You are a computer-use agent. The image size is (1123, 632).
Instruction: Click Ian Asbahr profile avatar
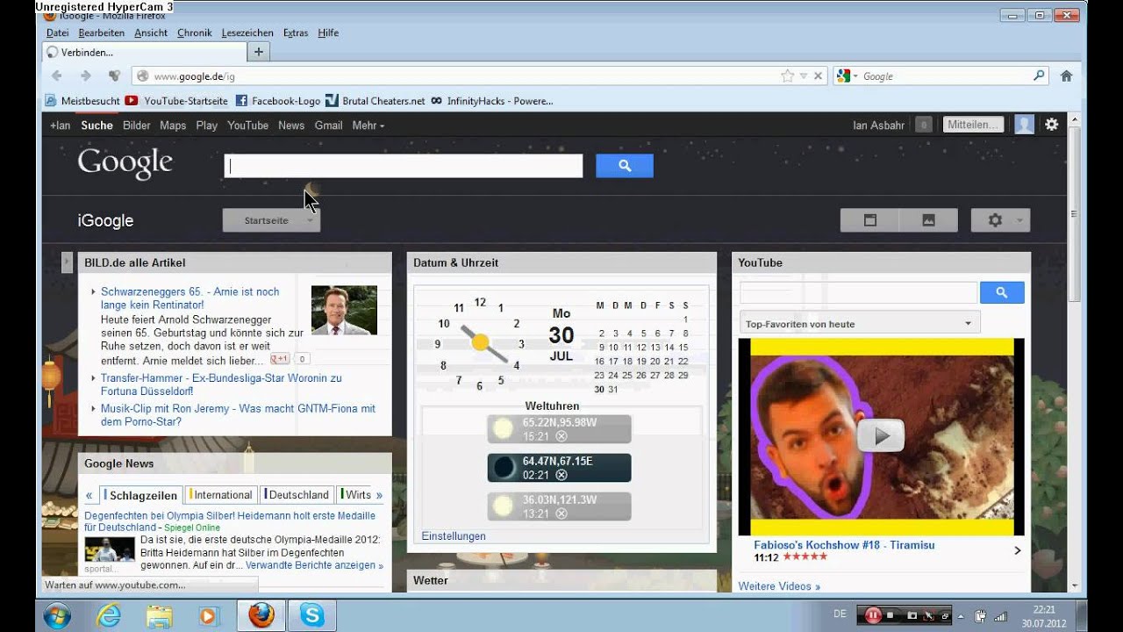tap(1024, 125)
